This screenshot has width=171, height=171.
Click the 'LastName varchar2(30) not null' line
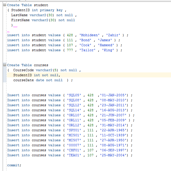point(44,15)
